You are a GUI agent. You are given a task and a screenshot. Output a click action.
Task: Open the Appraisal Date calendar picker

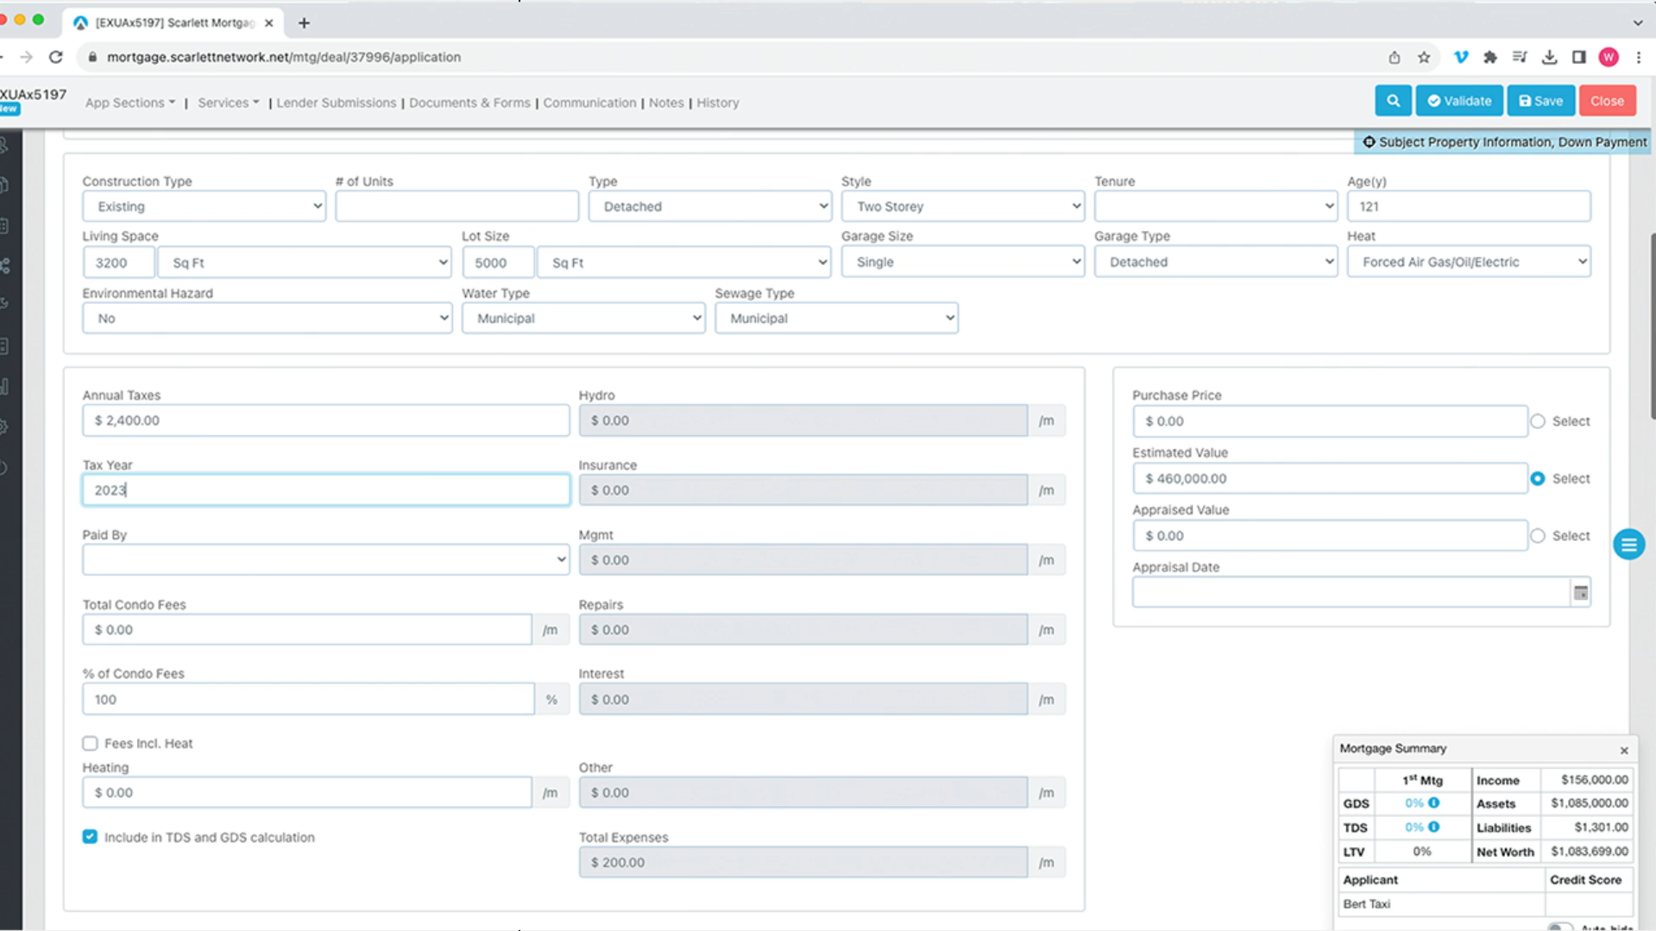pos(1580,593)
